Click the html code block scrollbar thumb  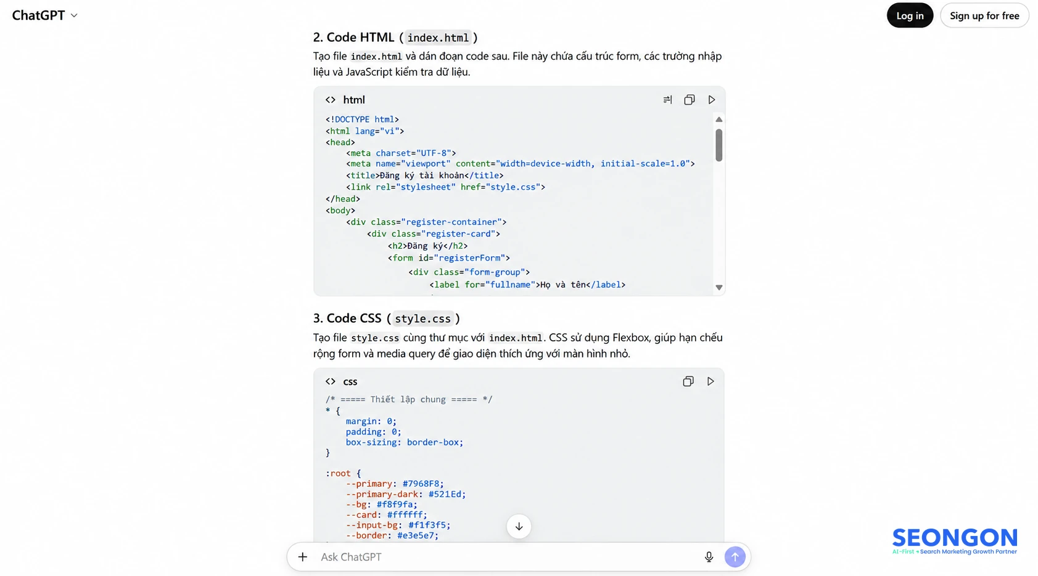719,145
